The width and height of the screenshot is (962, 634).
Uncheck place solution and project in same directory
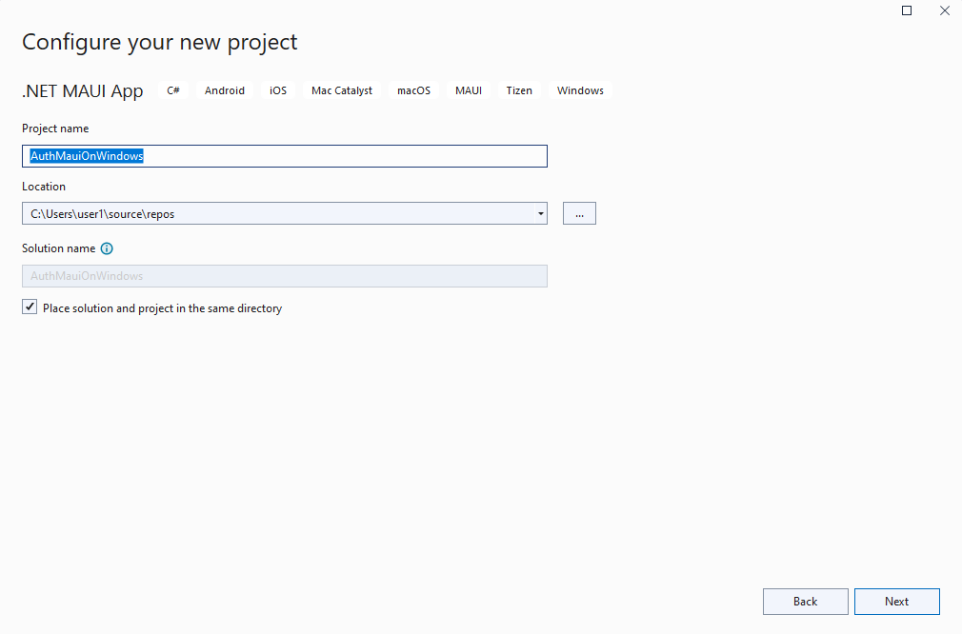pyautogui.click(x=30, y=307)
